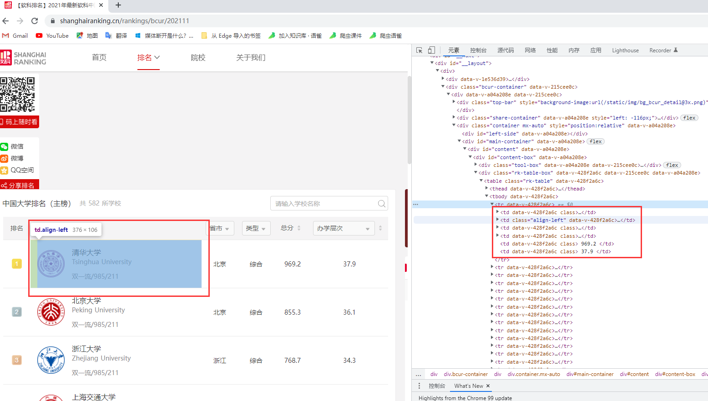Switch to DevTools 网络 tab
This screenshot has width=708, height=401.
pos(530,50)
